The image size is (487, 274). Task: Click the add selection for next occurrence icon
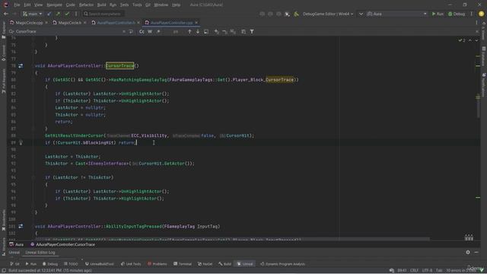click(216, 31)
